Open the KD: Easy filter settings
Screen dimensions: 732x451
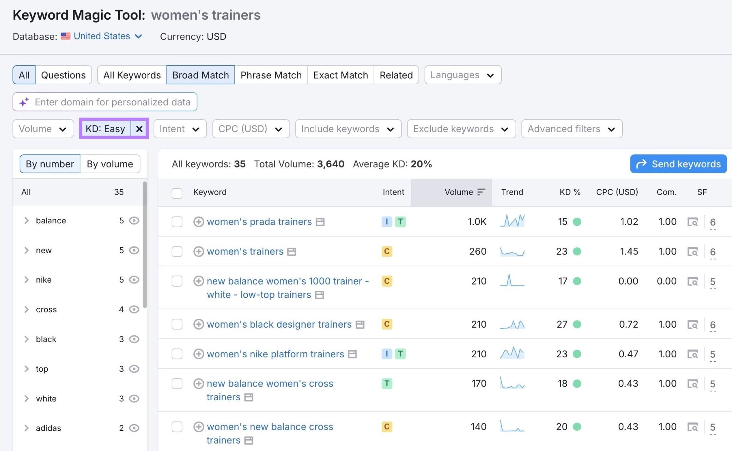coord(105,129)
